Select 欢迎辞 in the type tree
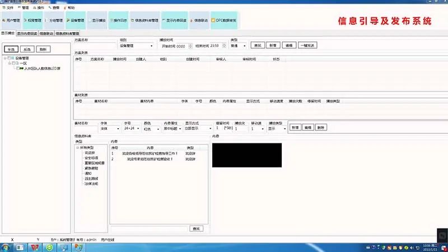This screenshot has height=252, width=448. 90,153
